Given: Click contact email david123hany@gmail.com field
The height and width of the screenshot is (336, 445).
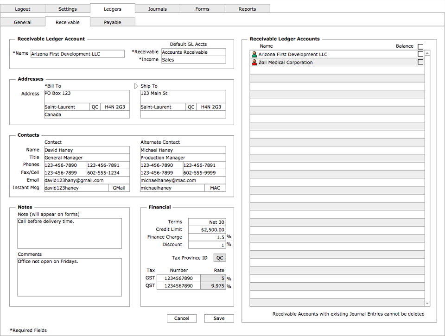Looking at the screenshot, I should pyautogui.click(x=87, y=180).
